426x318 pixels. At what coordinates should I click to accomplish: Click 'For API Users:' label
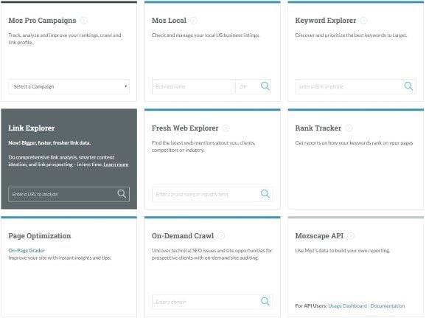pyautogui.click(x=311, y=306)
